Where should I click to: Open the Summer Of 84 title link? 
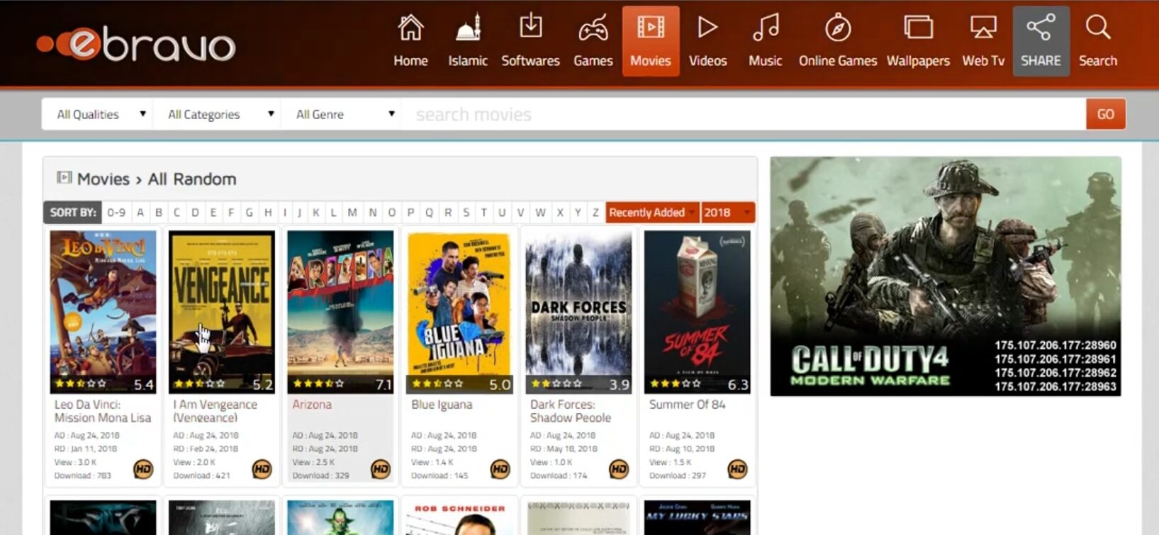688,405
